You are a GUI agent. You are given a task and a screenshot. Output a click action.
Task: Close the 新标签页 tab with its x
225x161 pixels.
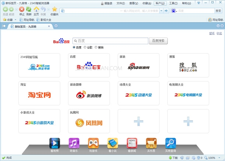point(49,26)
